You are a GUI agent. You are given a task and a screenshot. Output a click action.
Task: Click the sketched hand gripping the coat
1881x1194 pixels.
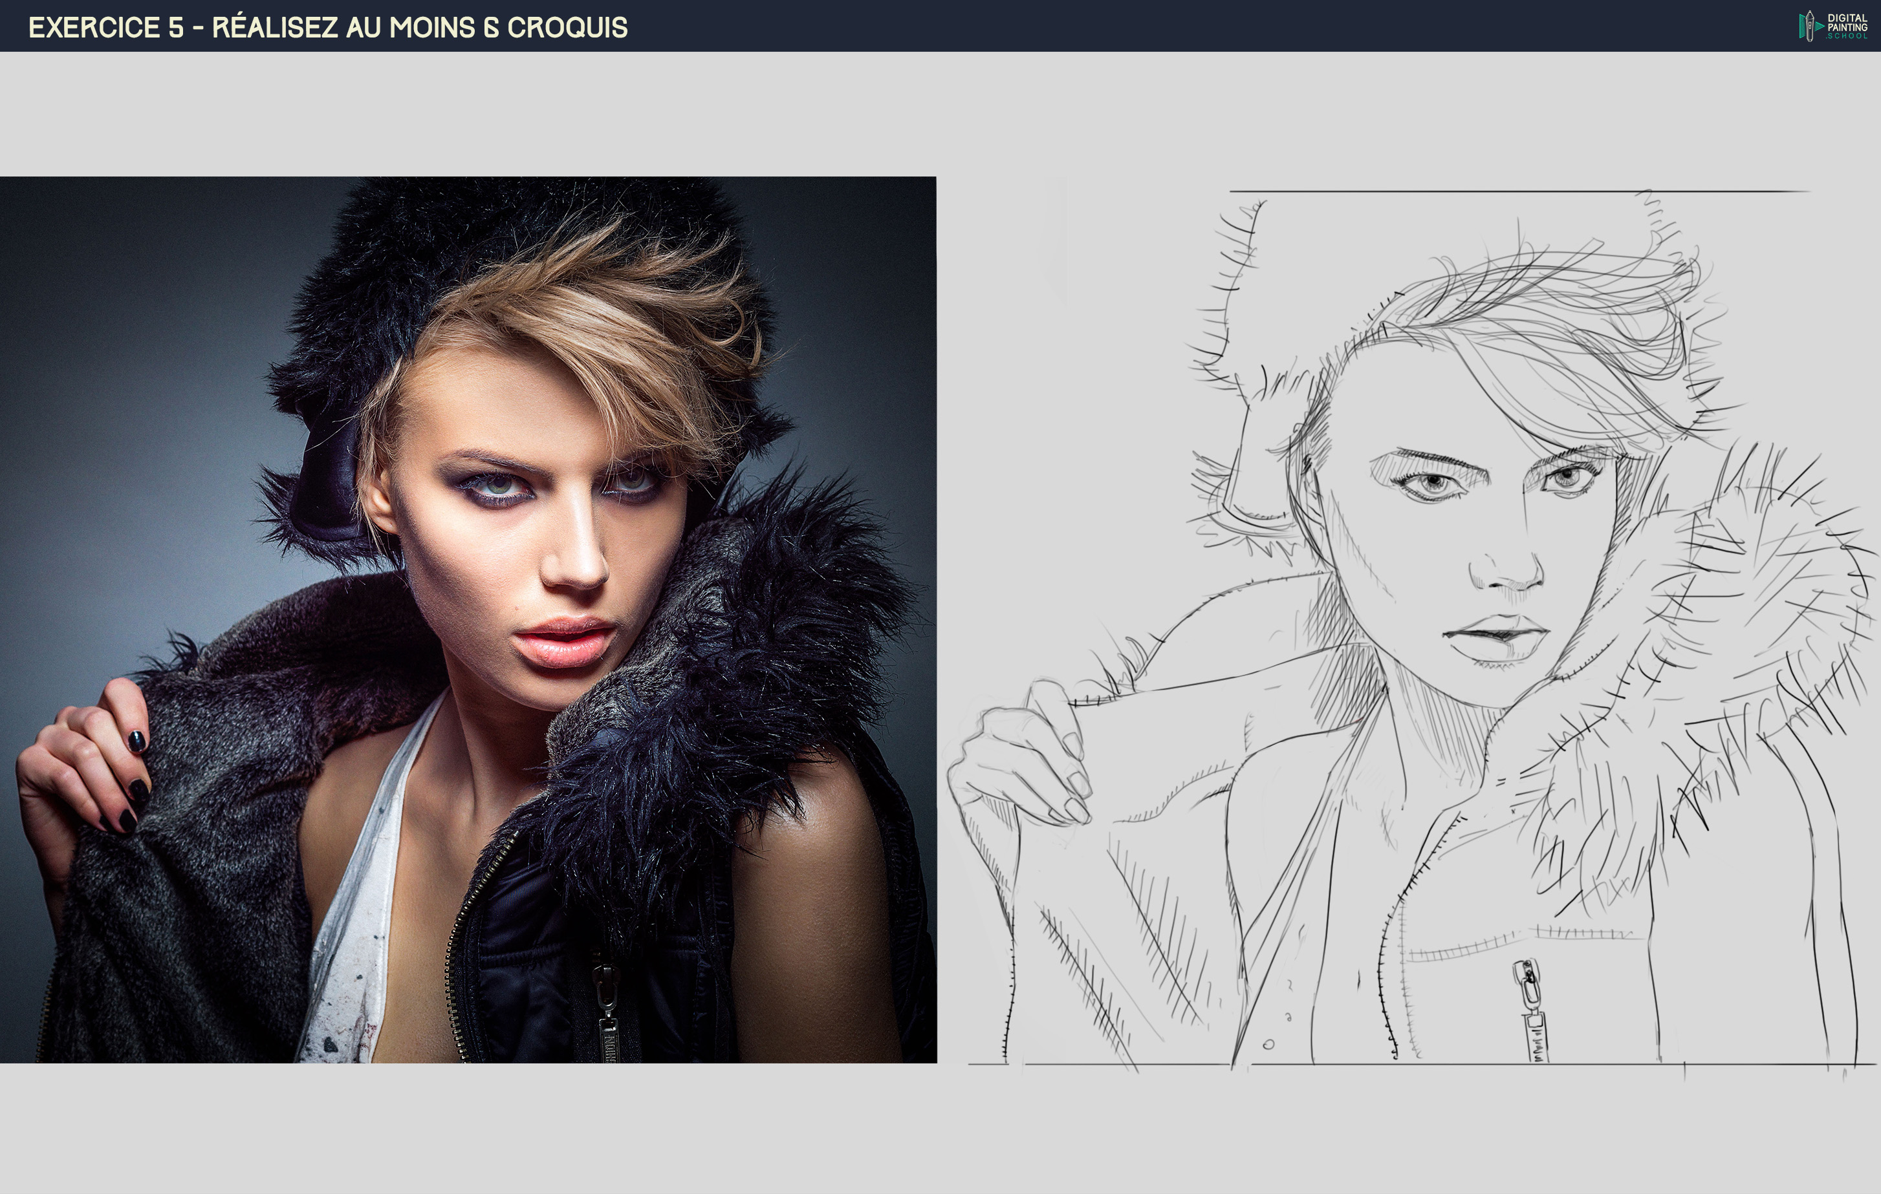pyautogui.click(x=1023, y=762)
